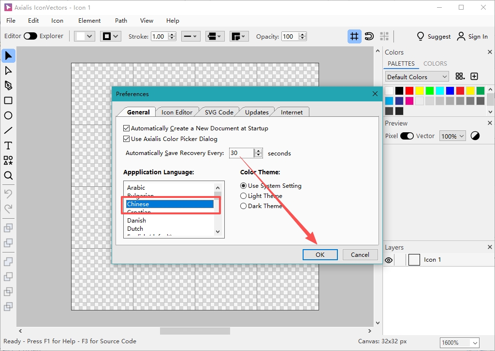Click the second overlapping squares path icon below Redo

(8, 242)
